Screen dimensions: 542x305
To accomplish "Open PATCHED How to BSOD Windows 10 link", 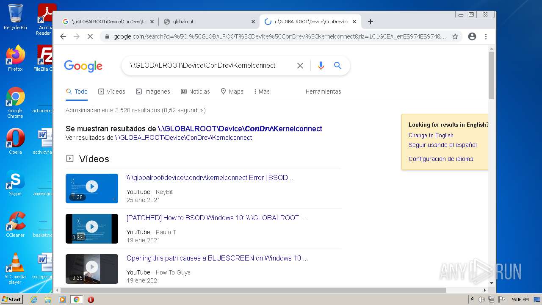I will point(216,218).
